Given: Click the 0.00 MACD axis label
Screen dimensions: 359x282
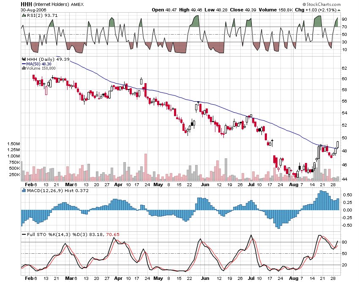Looking at the screenshot, I should (x=347, y=210).
